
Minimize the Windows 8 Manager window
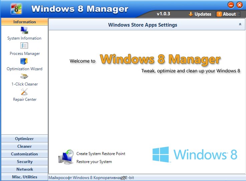(231, 5)
